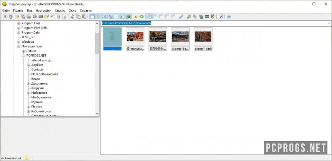This screenshot has height=161, width=332.
Task: Select the Contacts folder in tree
Action: click(x=37, y=69)
